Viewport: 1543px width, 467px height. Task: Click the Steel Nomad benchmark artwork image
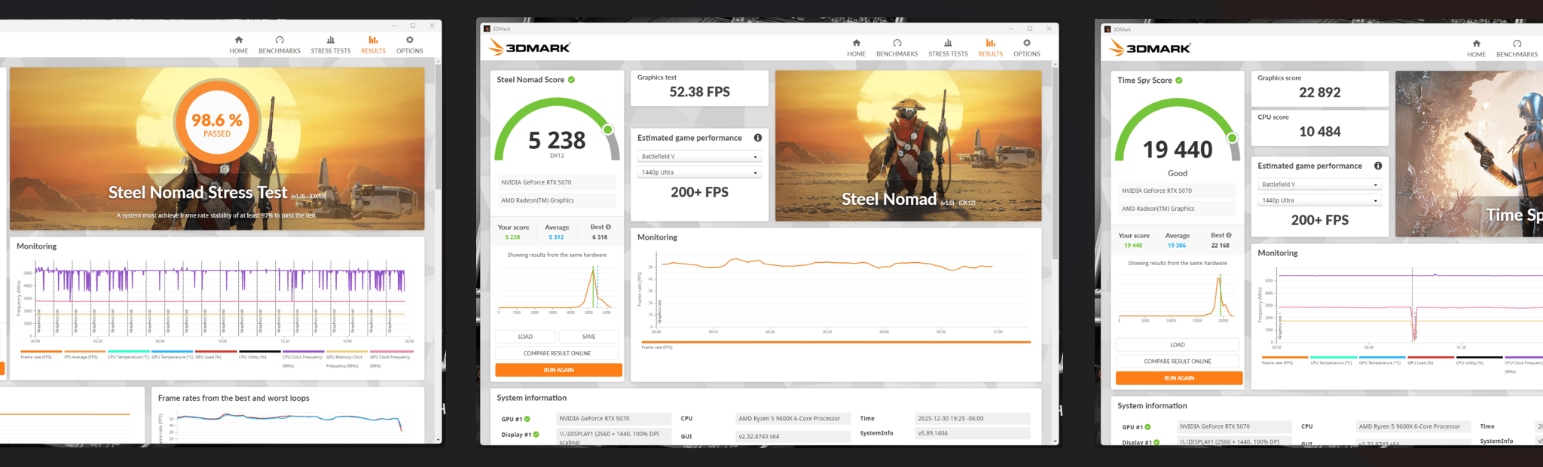(908, 146)
